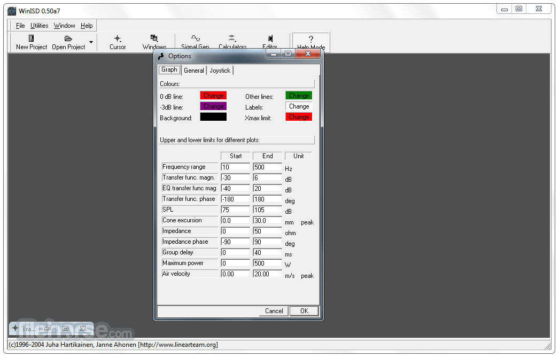
Task: Launch the Signal Gen tool
Action: tap(195, 42)
